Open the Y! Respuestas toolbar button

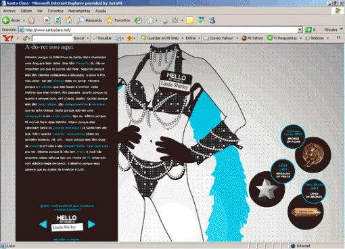click(x=282, y=38)
